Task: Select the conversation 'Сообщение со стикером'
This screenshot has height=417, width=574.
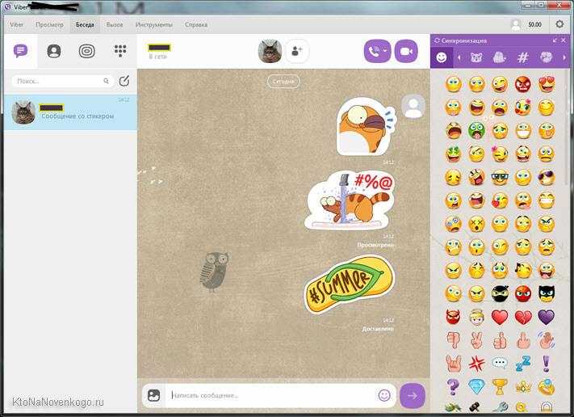Action: point(71,112)
